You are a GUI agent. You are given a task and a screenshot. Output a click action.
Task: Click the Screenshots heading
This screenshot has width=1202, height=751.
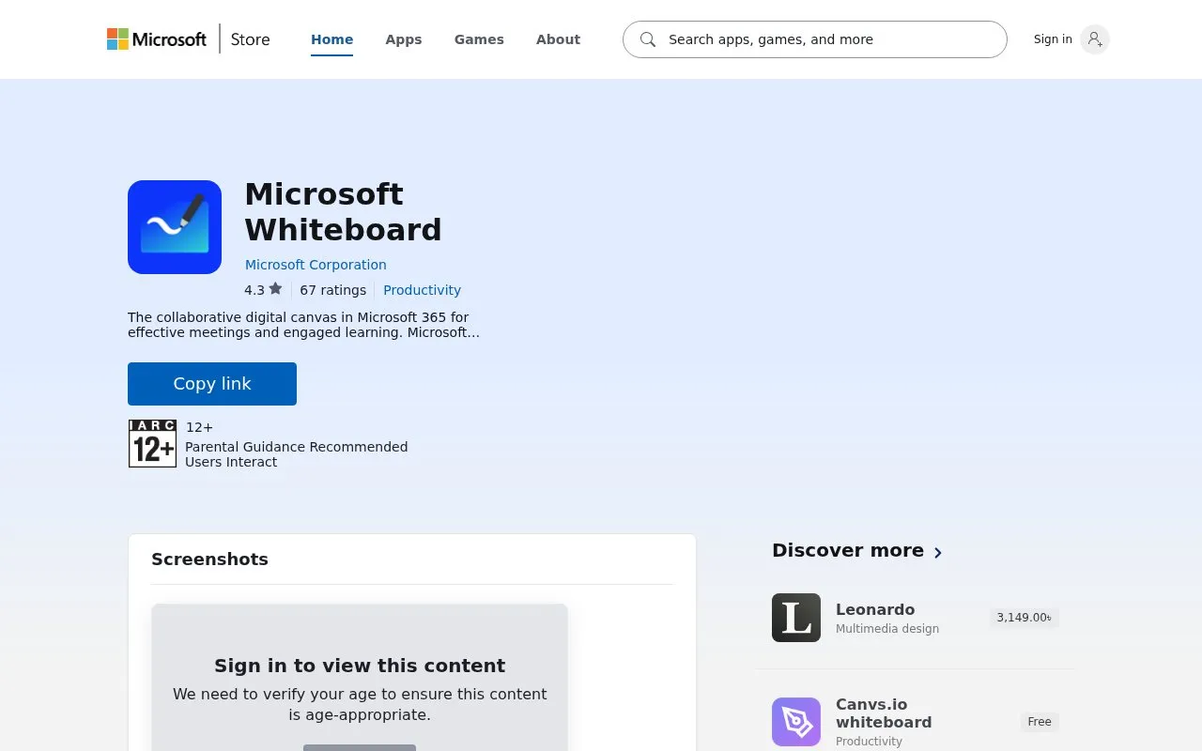tap(209, 559)
